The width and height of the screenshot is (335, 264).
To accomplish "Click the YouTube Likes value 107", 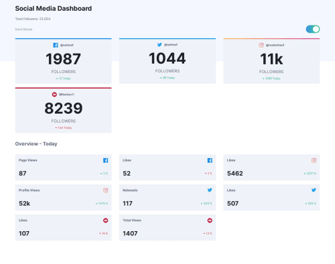I will (24, 234).
